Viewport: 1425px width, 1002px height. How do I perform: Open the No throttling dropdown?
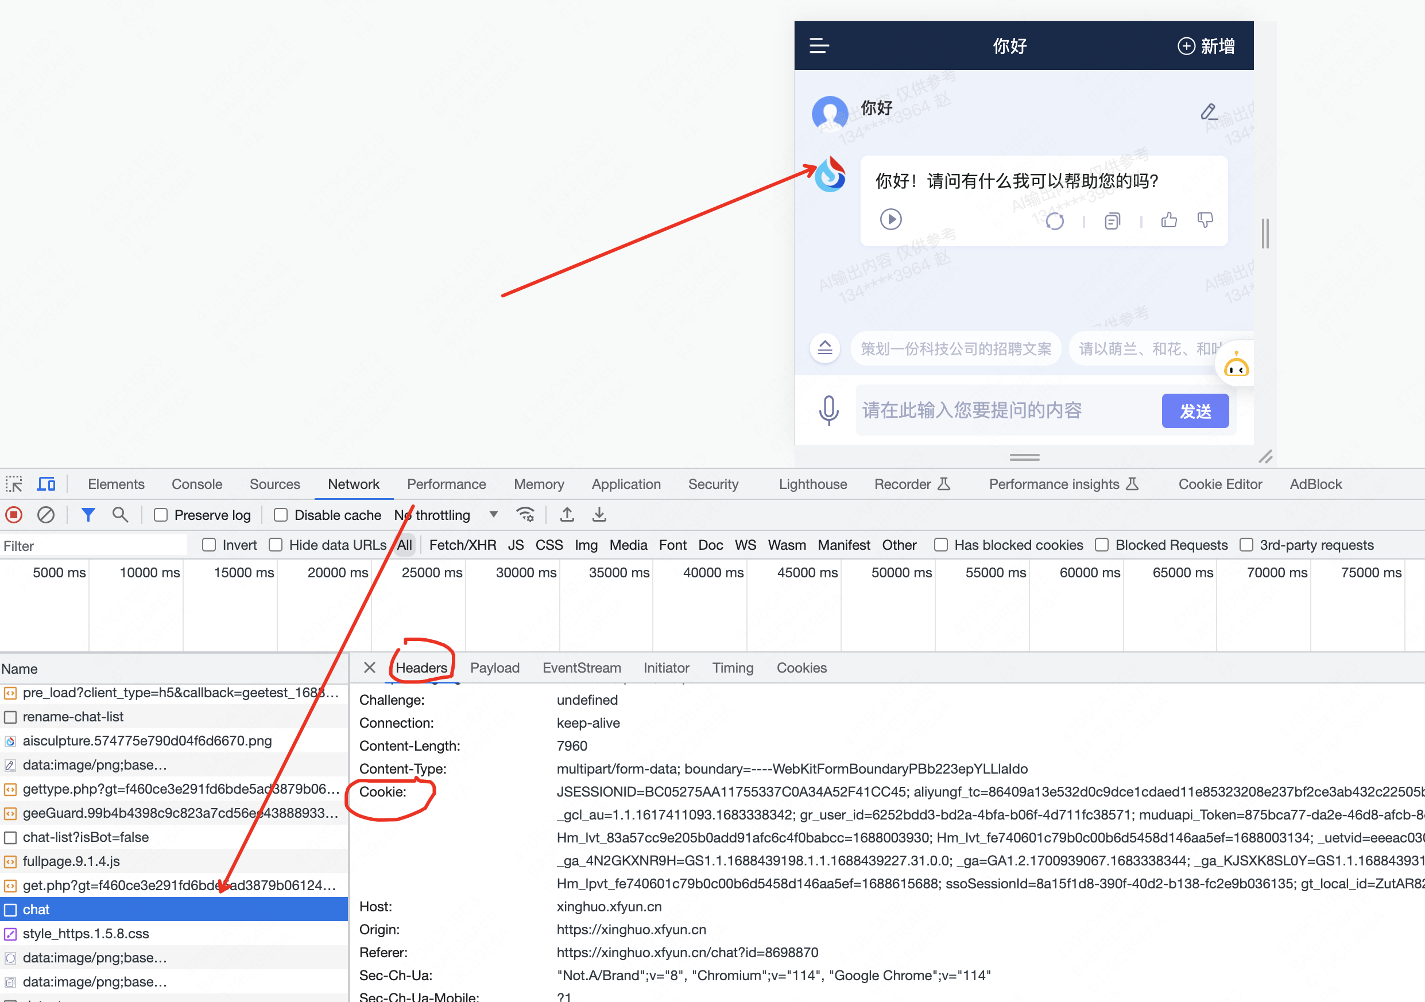pos(446,515)
